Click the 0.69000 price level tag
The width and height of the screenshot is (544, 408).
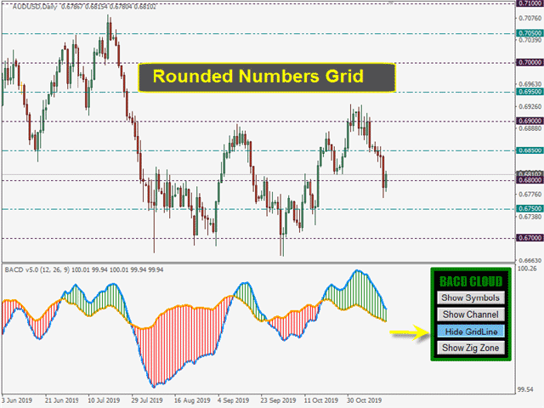point(530,122)
